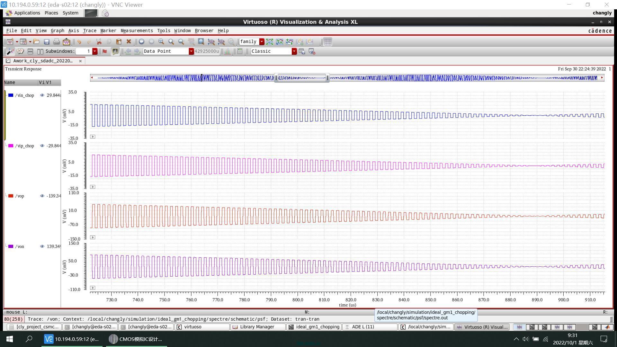Image resolution: width=617 pixels, height=347 pixels.
Task: Switch to ADE L (11) taskbar button
Action: (370, 327)
